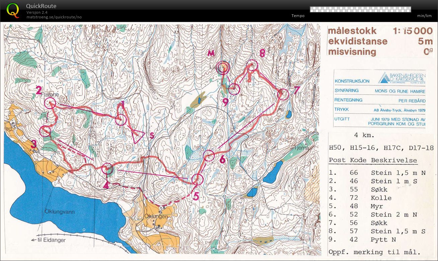Select control circle 6 on the map
The height and width of the screenshot is (261, 438).
pyautogui.click(x=209, y=155)
